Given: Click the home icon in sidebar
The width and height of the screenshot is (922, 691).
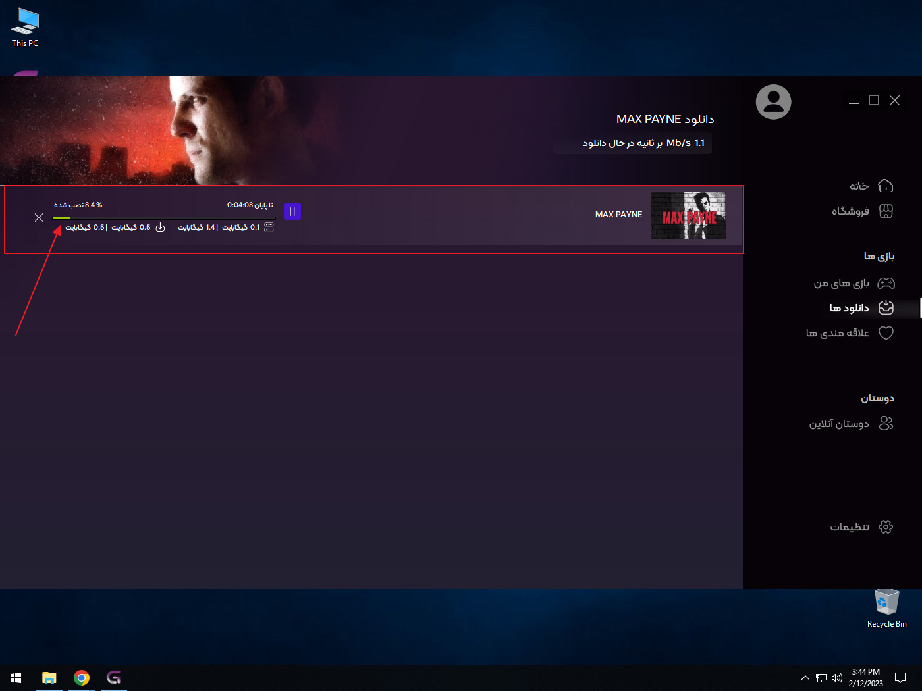Looking at the screenshot, I should click(x=886, y=186).
